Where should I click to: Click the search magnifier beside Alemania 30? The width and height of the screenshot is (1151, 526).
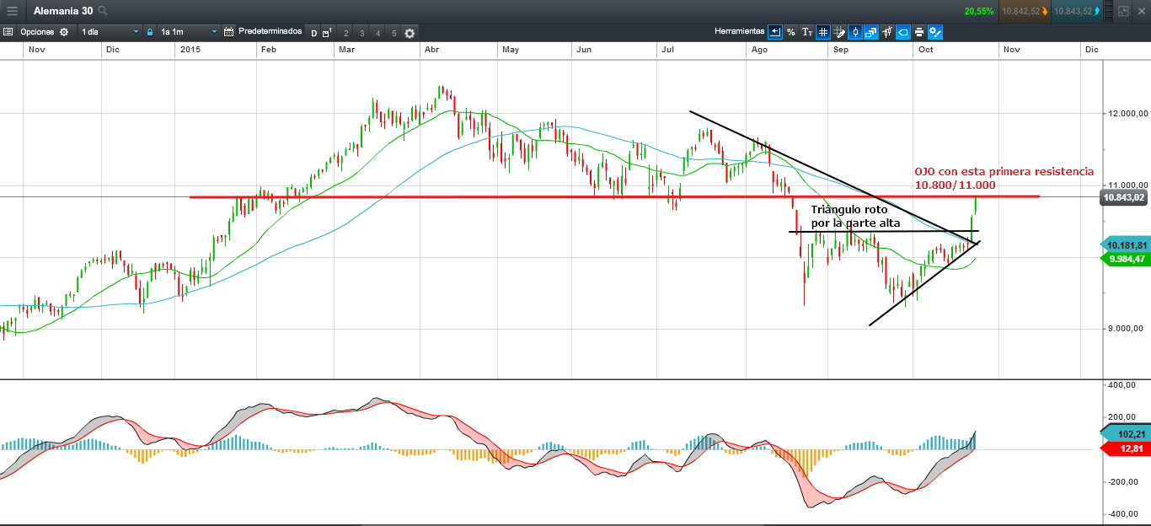pos(103,11)
